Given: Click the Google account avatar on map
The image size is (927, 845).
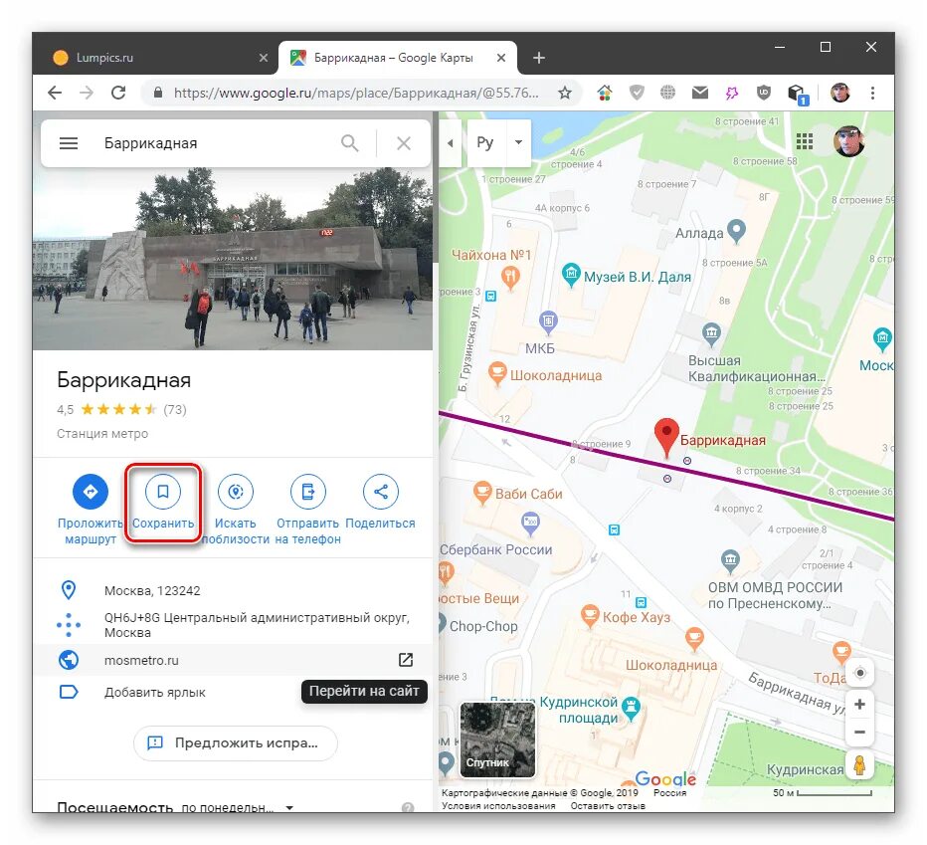Looking at the screenshot, I should [849, 142].
